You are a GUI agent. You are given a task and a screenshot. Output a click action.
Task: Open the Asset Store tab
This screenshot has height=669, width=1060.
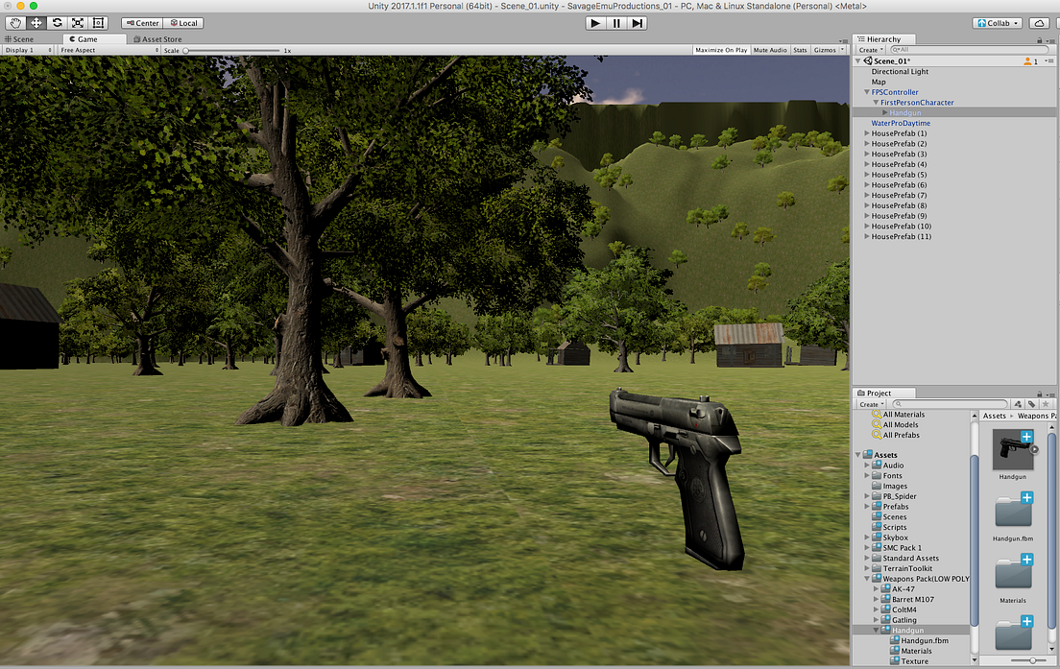[x=159, y=38]
